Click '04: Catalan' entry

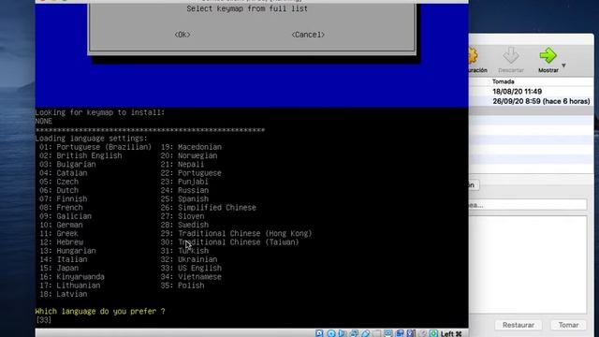(63, 173)
